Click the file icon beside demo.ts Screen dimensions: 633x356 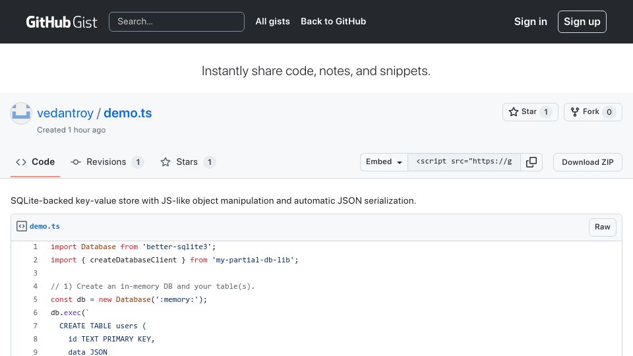22,226
